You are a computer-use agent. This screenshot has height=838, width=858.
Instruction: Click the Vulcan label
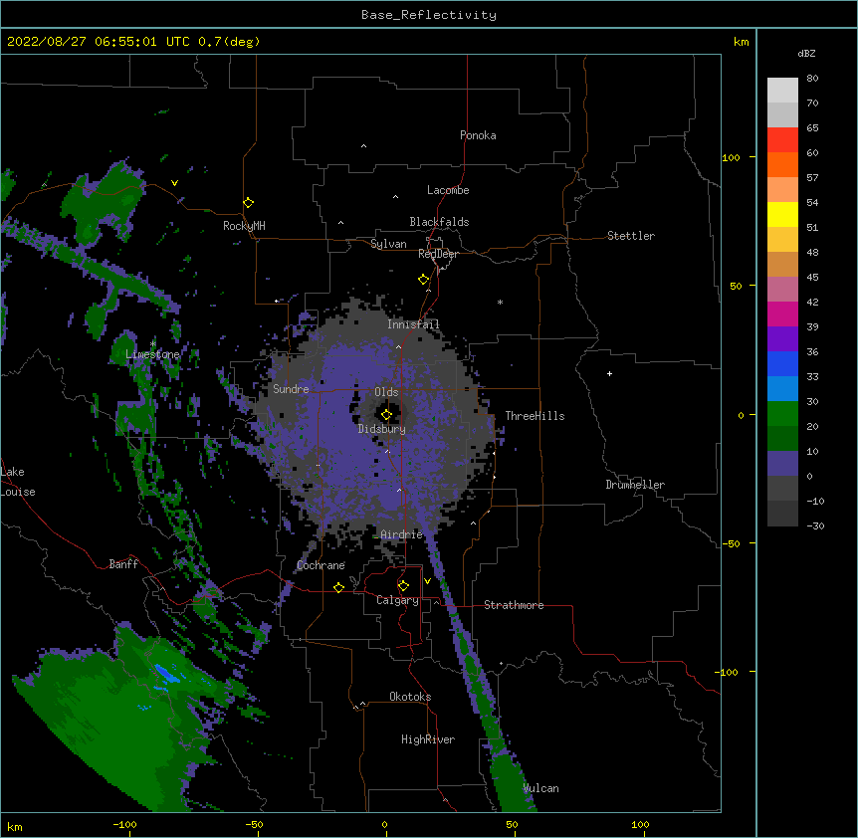[540, 788]
